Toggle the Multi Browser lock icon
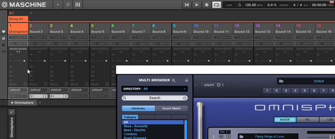The height and width of the screenshot is (139, 335). [186, 80]
